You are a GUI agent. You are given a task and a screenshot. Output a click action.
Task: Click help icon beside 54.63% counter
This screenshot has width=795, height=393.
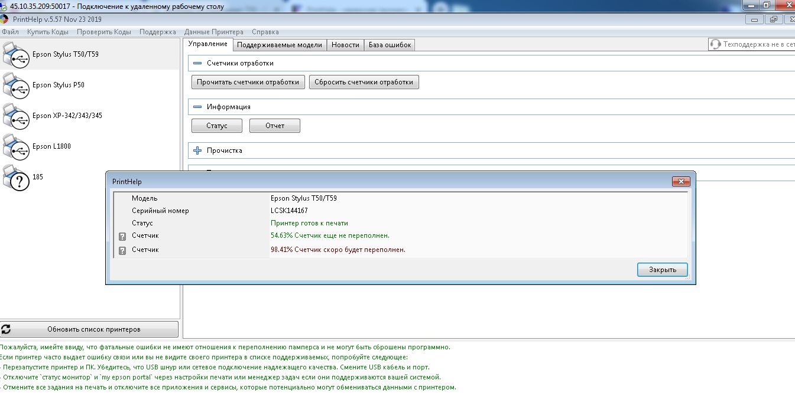tap(122, 236)
